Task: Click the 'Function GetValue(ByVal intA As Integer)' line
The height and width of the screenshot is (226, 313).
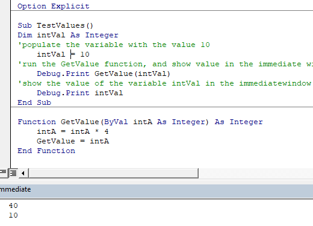Action: click(140, 122)
